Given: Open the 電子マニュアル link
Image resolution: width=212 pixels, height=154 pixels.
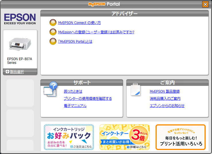Looking at the screenshot, I should point(75,106).
